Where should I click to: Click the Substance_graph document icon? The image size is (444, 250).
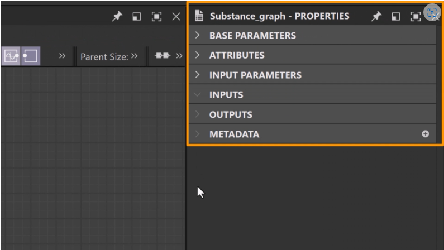pos(199,16)
